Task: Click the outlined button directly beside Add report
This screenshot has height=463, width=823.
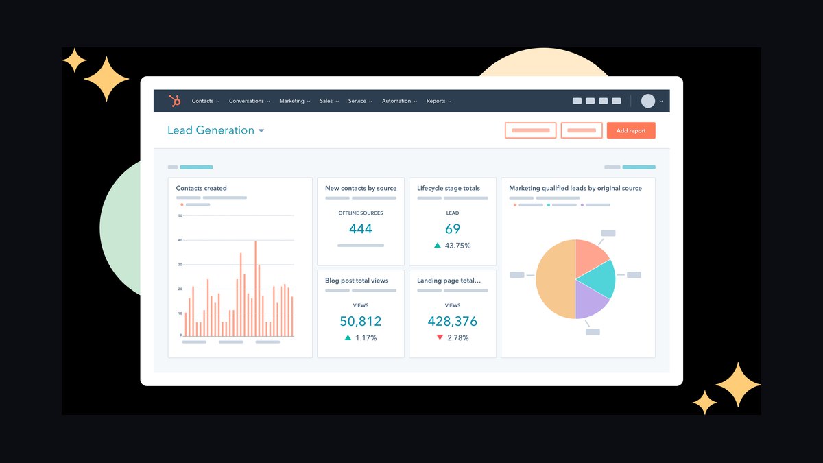Action: (x=582, y=130)
